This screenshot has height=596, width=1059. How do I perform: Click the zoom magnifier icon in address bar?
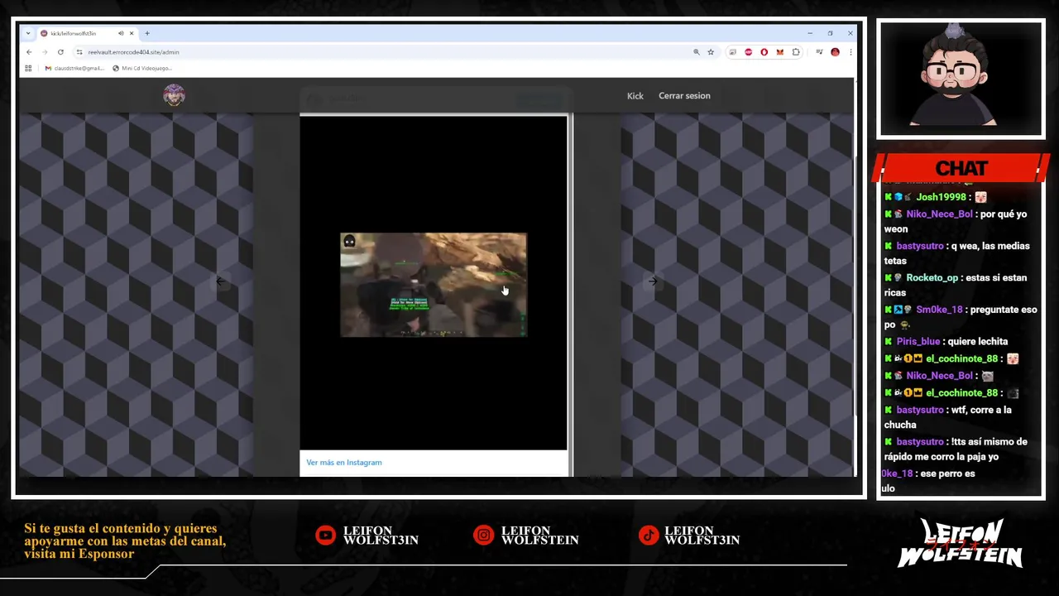coord(697,51)
